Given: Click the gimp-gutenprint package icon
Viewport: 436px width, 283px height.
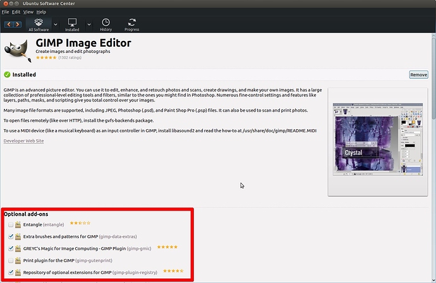Looking at the screenshot, I should pos(18,260).
